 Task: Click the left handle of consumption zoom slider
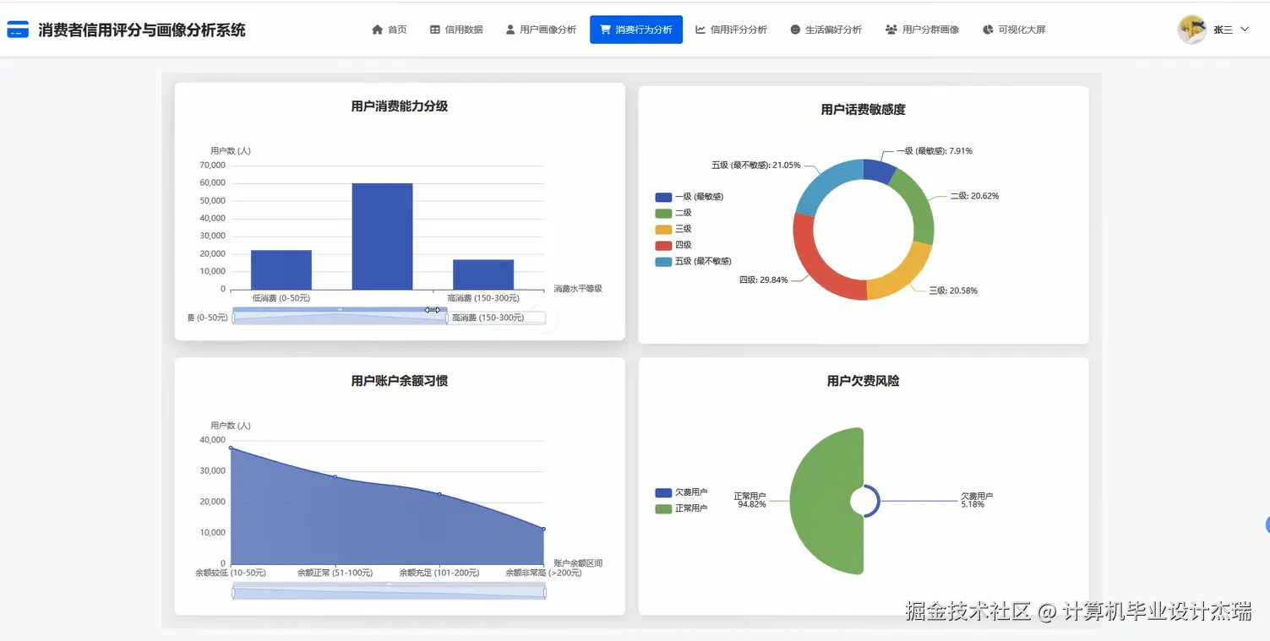tap(233, 318)
